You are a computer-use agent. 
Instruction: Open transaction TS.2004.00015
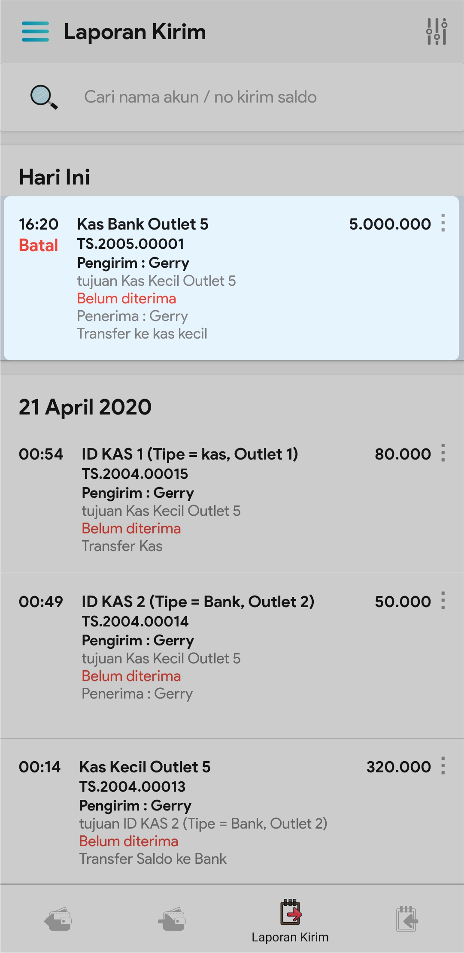coord(135,474)
